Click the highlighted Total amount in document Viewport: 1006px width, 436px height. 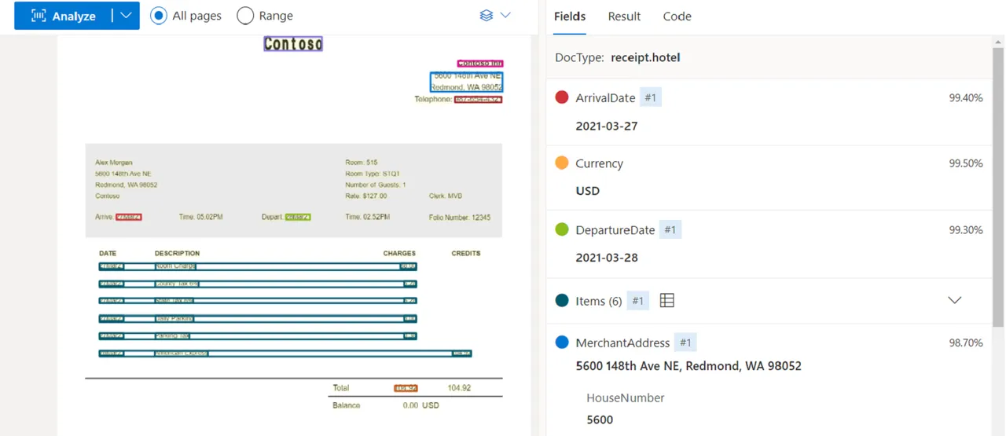point(406,388)
